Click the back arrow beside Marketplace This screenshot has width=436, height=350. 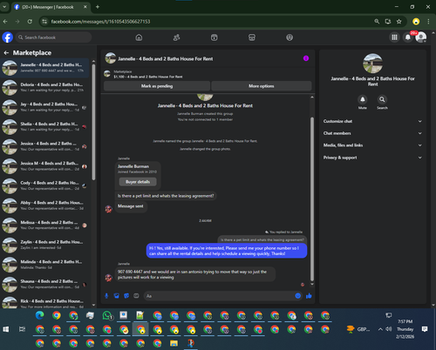coord(6,53)
